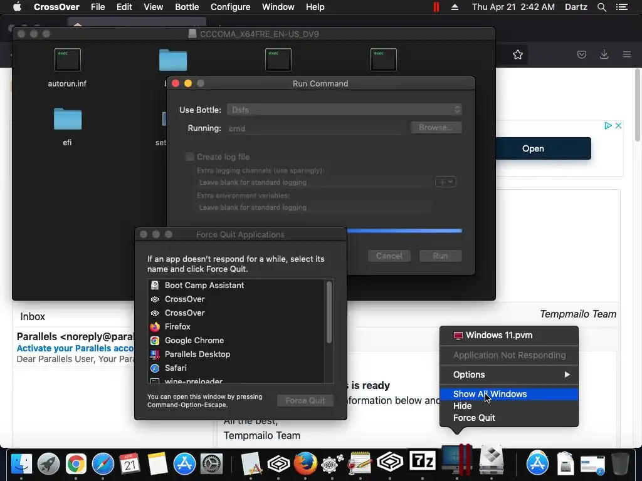Choose Force Quit in Dock context menu

(509, 418)
